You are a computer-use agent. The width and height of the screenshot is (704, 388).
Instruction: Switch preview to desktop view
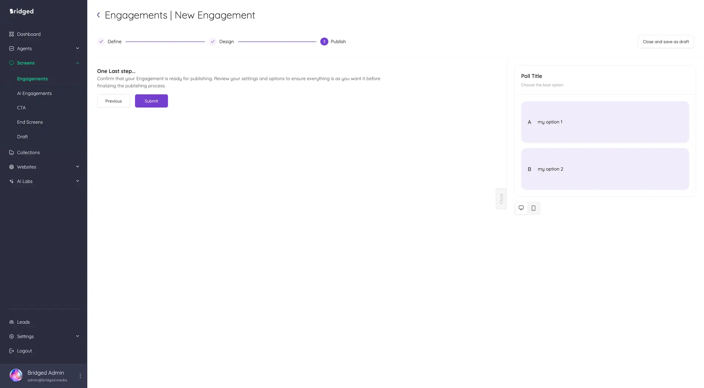(x=521, y=208)
